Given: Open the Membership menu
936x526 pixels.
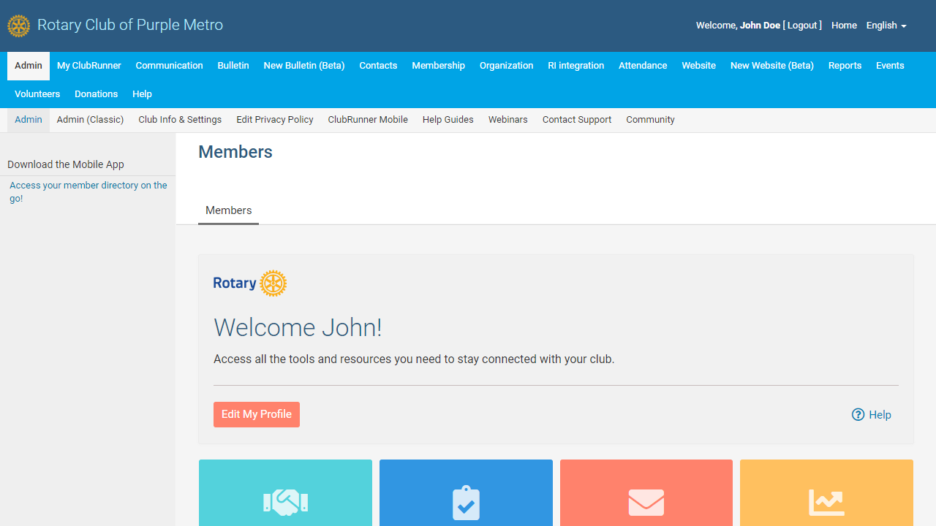Looking at the screenshot, I should (438, 66).
